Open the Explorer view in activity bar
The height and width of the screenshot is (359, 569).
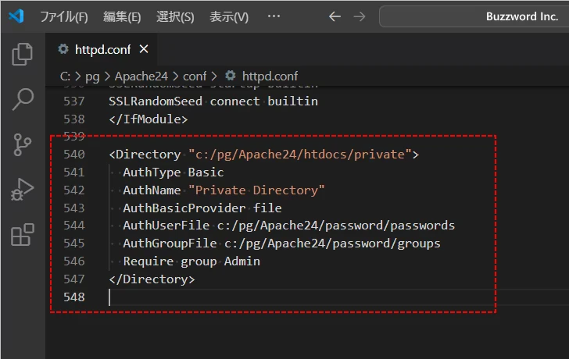point(23,54)
